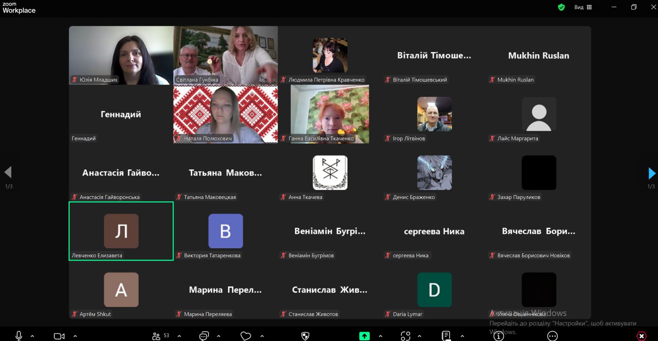Select the Марина Перел... tile name

point(225,290)
